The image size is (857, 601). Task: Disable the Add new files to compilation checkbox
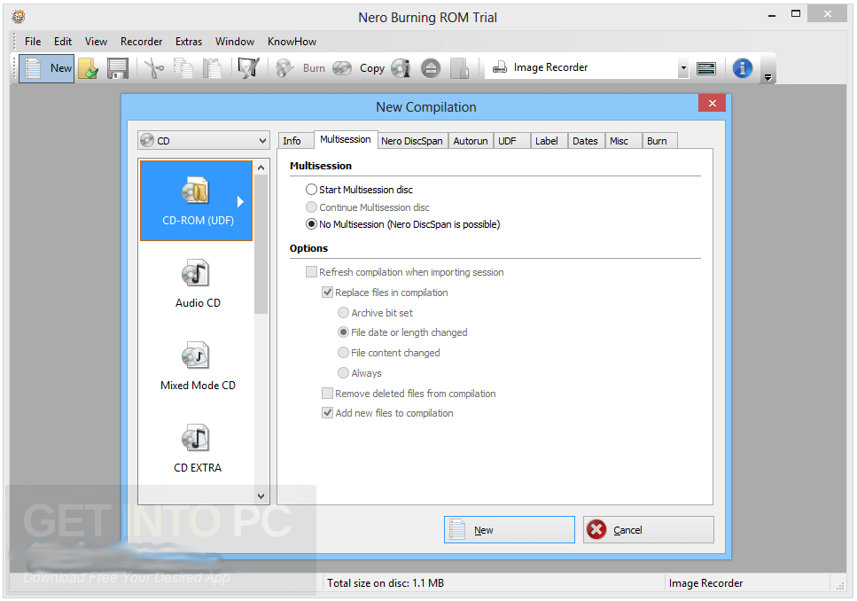pos(327,412)
